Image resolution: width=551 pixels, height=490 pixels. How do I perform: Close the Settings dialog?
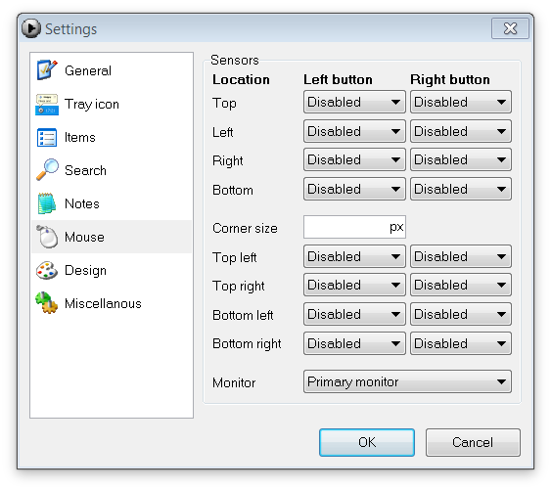click(510, 28)
